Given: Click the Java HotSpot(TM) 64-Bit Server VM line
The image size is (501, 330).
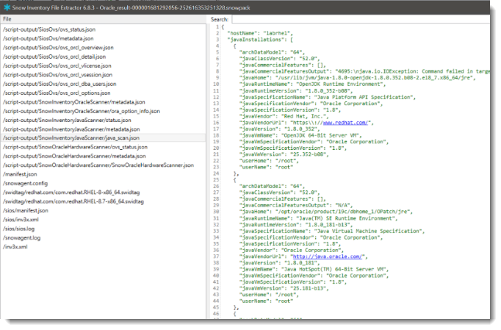Looking at the screenshot, I should click(x=314, y=269).
